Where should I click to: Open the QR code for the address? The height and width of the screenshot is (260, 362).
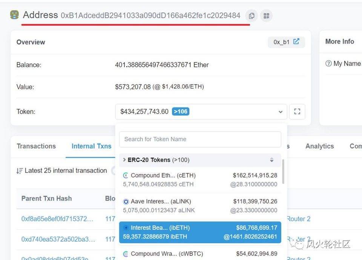click(x=266, y=15)
